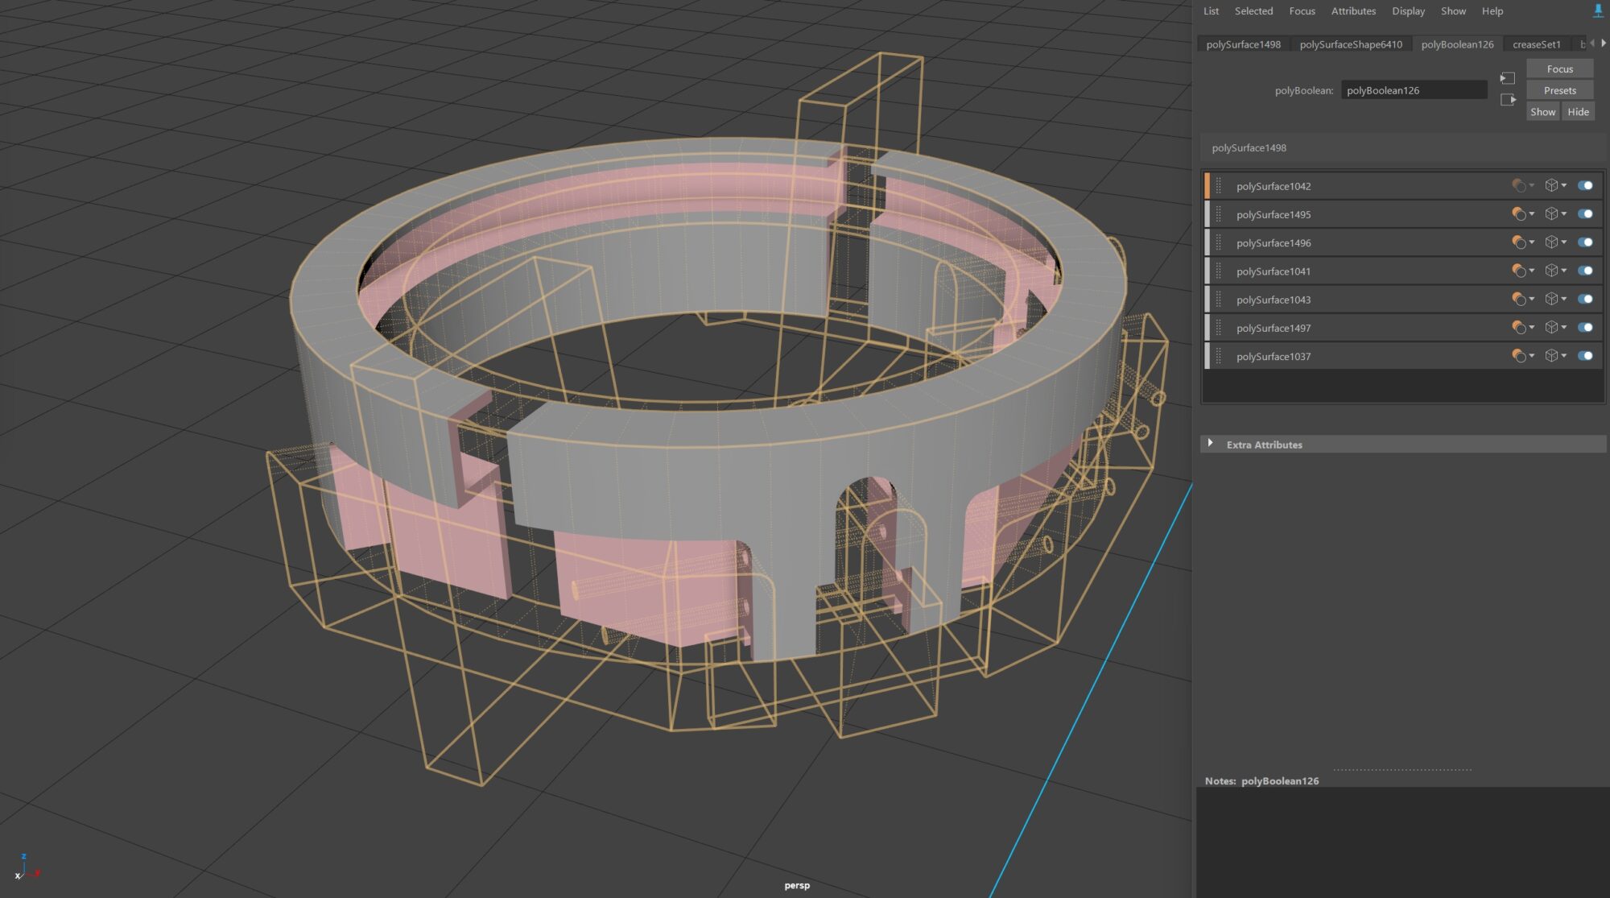The height and width of the screenshot is (898, 1610).
Task: Expand the Extra Attributes section
Action: point(1210,444)
